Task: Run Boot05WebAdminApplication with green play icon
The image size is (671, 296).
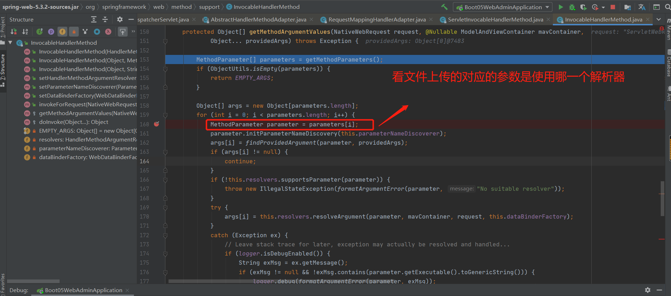Action: pyautogui.click(x=561, y=7)
